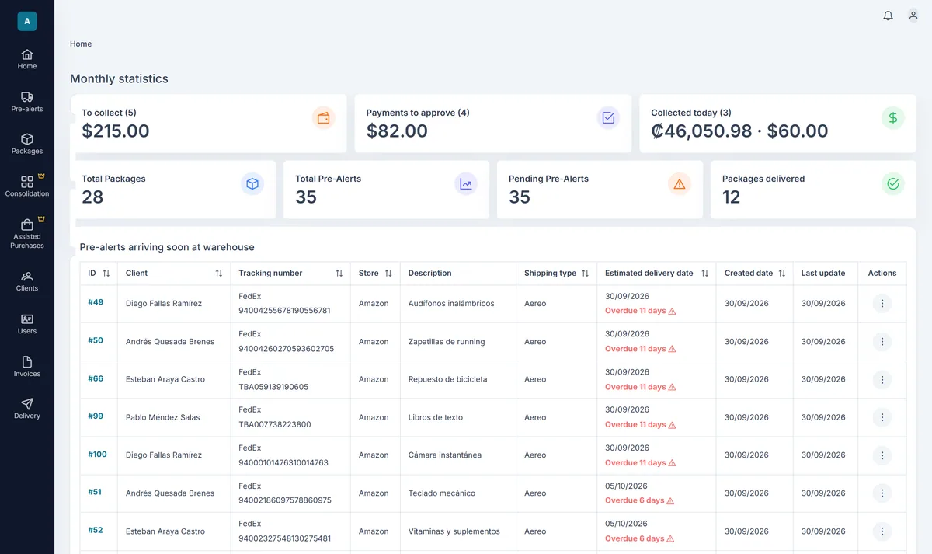Sort table by ID column

(106, 274)
